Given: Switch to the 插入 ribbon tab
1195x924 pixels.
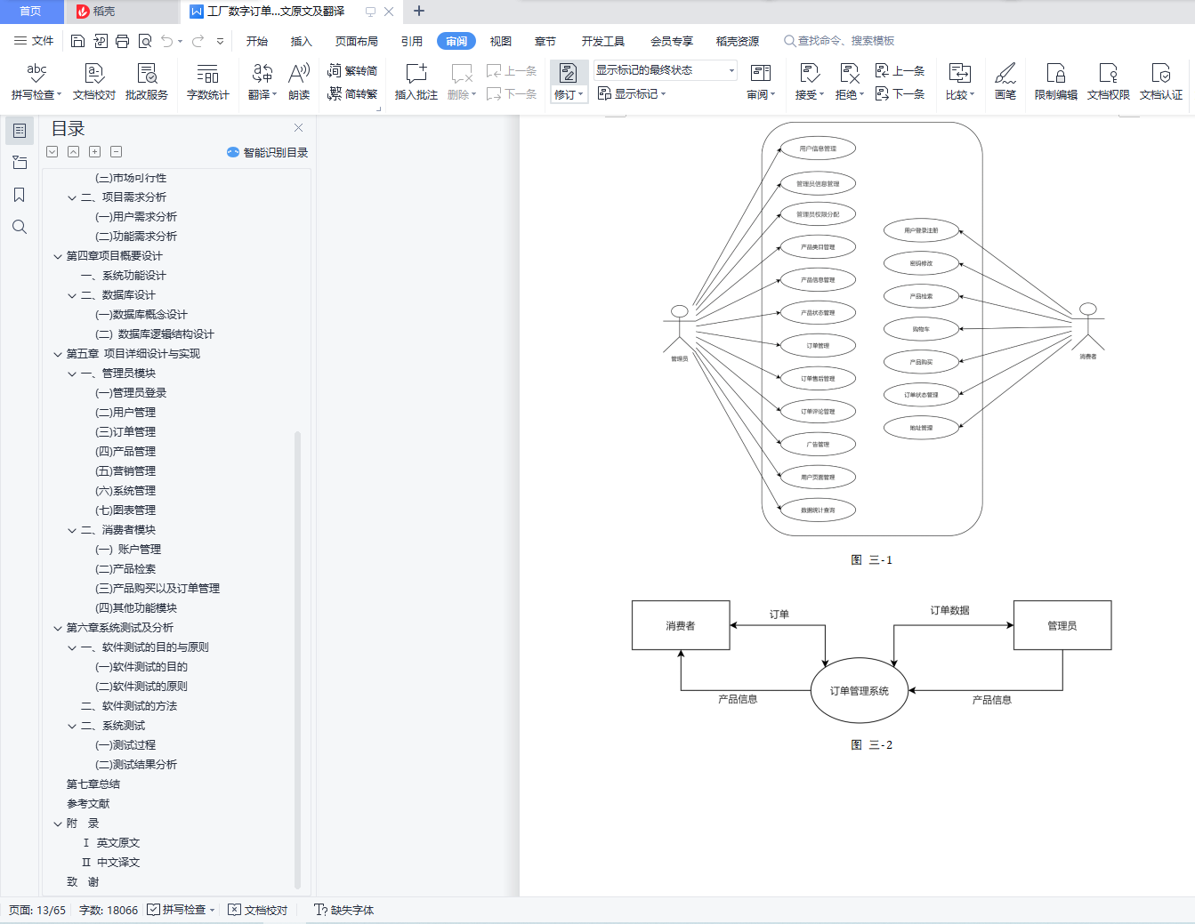Looking at the screenshot, I should tap(302, 41).
